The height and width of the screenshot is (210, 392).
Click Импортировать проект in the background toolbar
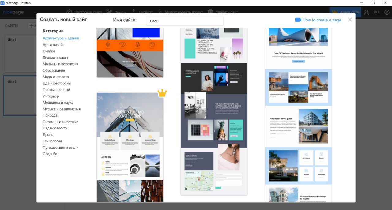click(184, 12)
